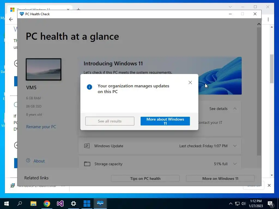Click the Chrome page scroll down arrow

[x=272, y=175]
